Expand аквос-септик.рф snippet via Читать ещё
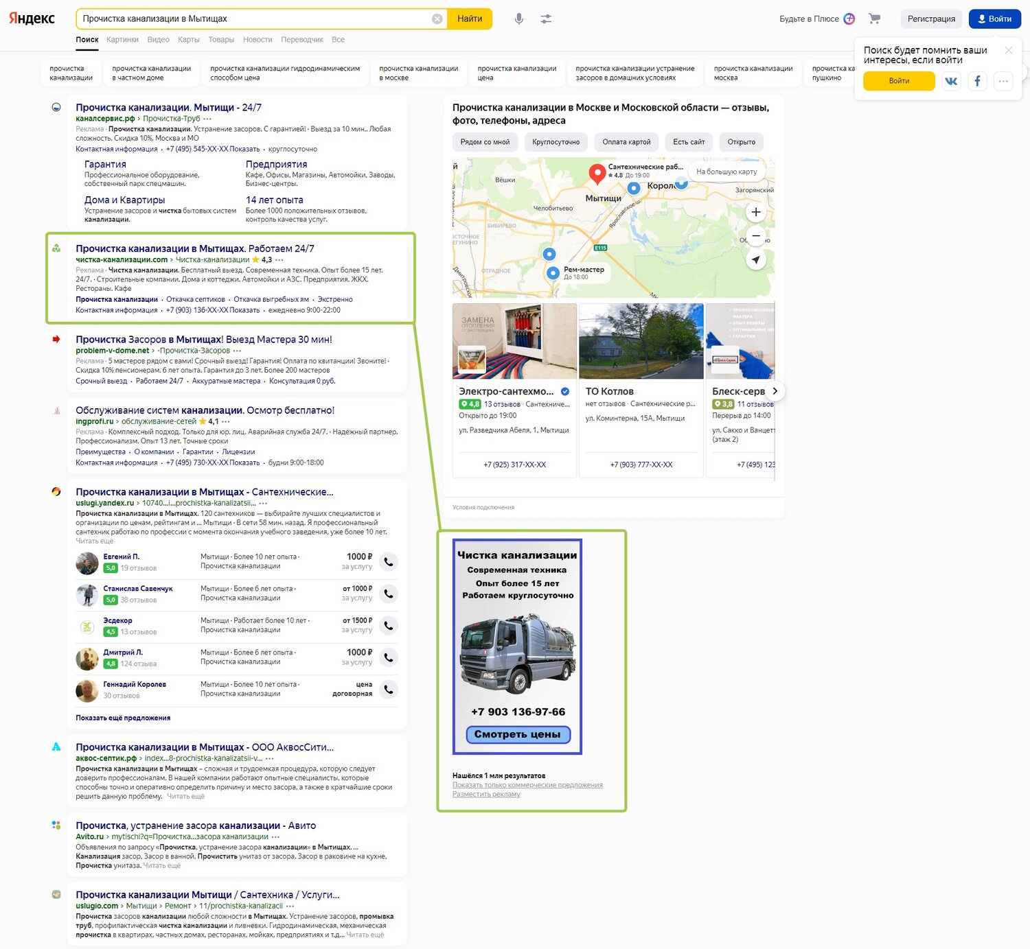Image resolution: width=1030 pixels, height=949 pixels. click(185, 796)
